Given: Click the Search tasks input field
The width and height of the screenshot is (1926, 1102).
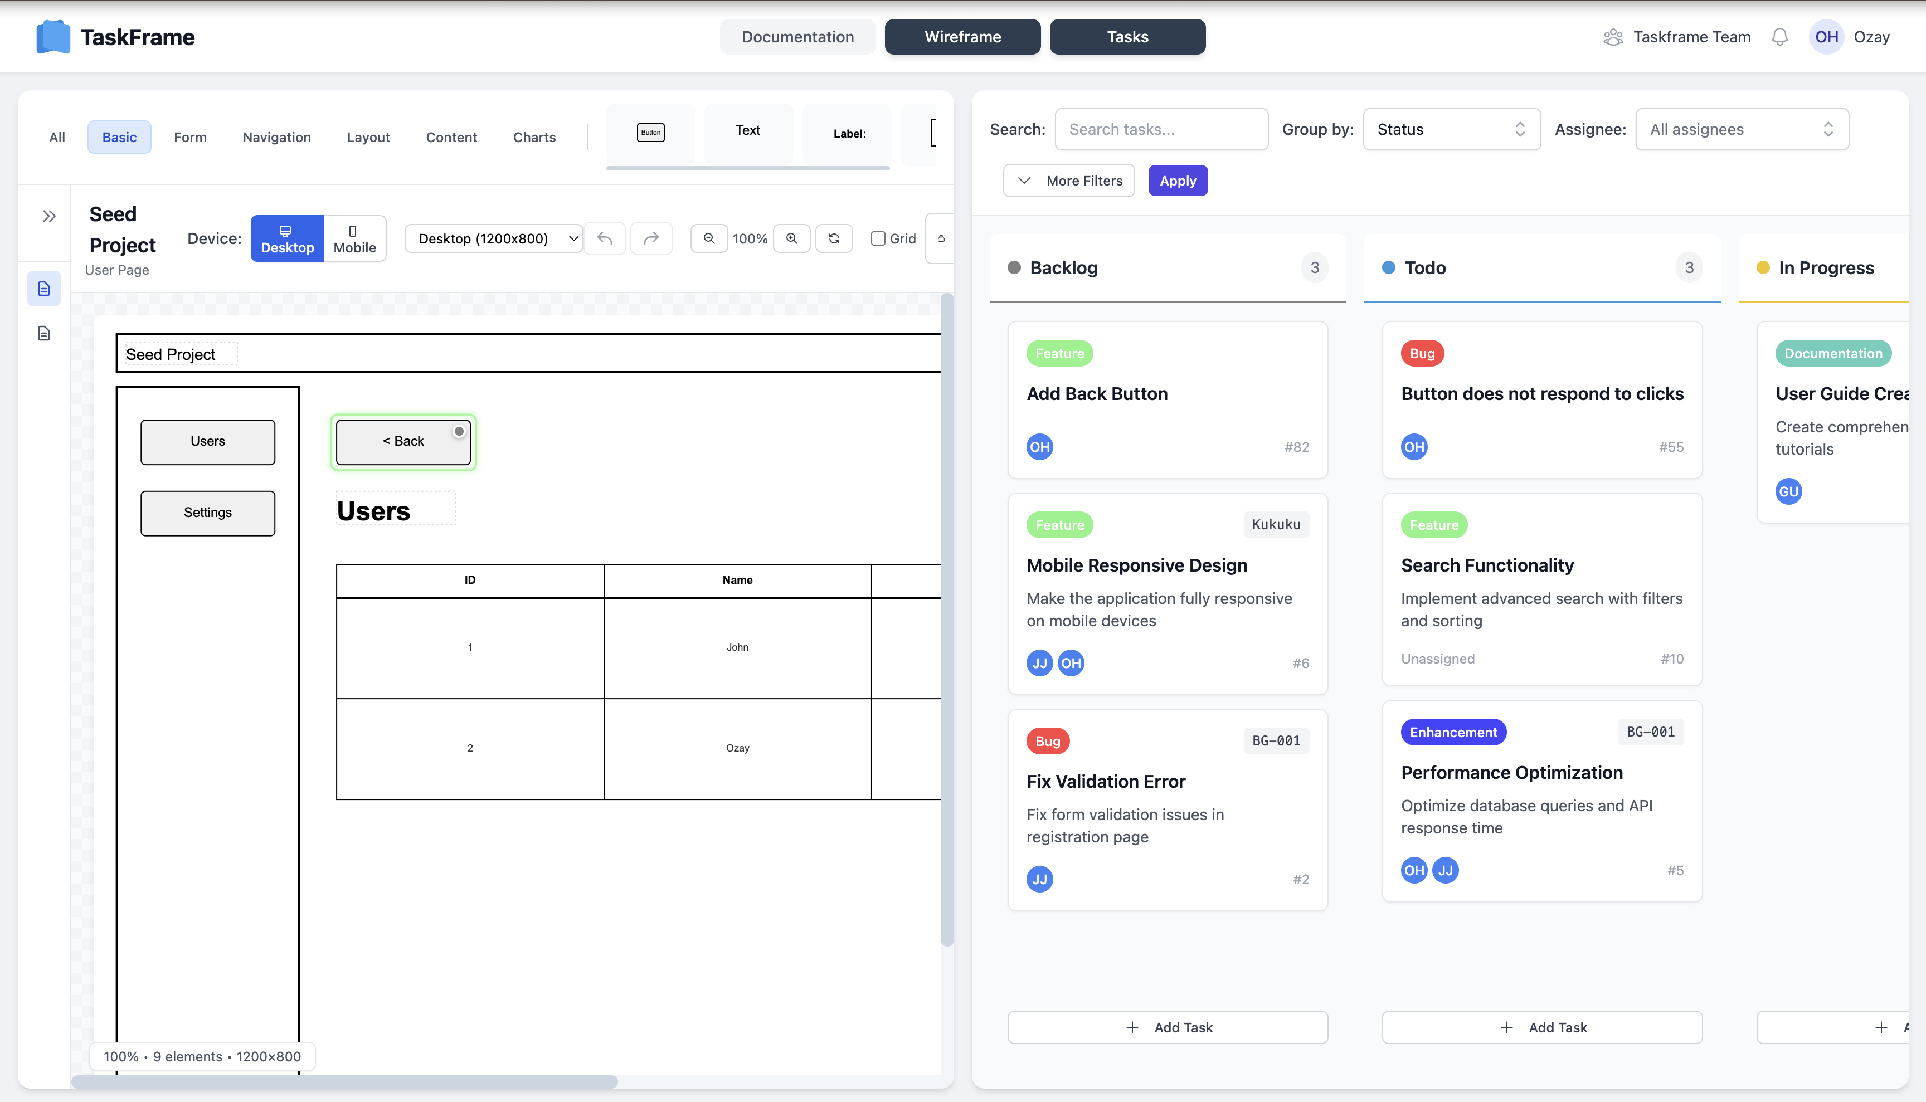Looking at the screenshot, I should [x=1161, y=129].
